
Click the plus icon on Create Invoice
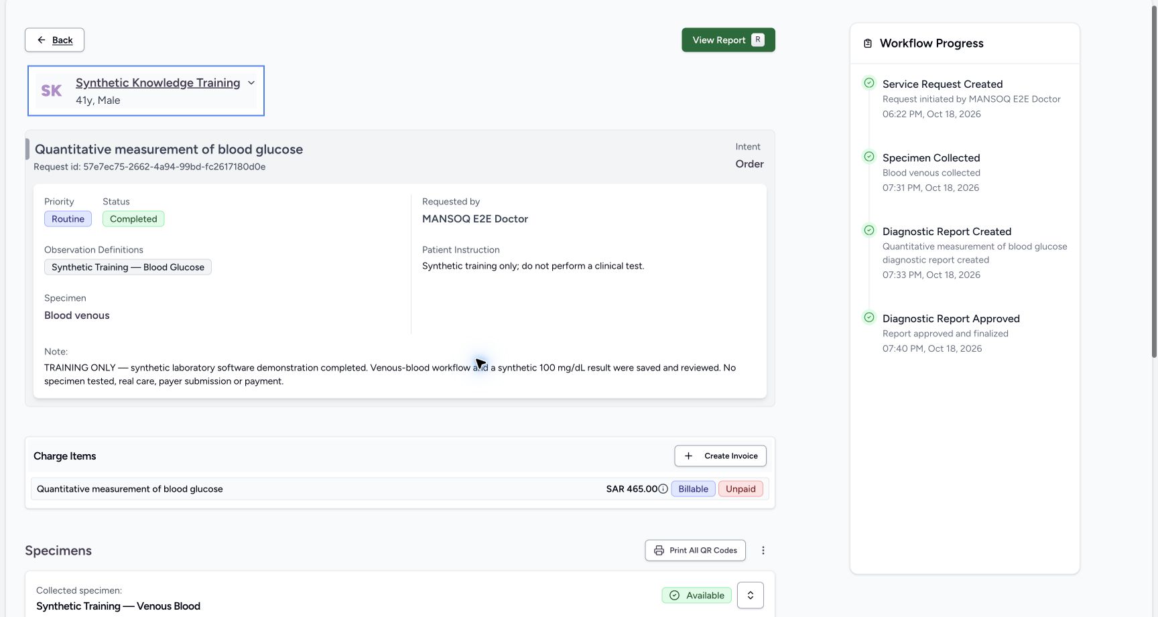688,456
